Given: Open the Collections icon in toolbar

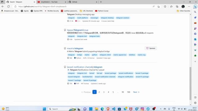Looking at the screenshot, I should pos(177,6).
